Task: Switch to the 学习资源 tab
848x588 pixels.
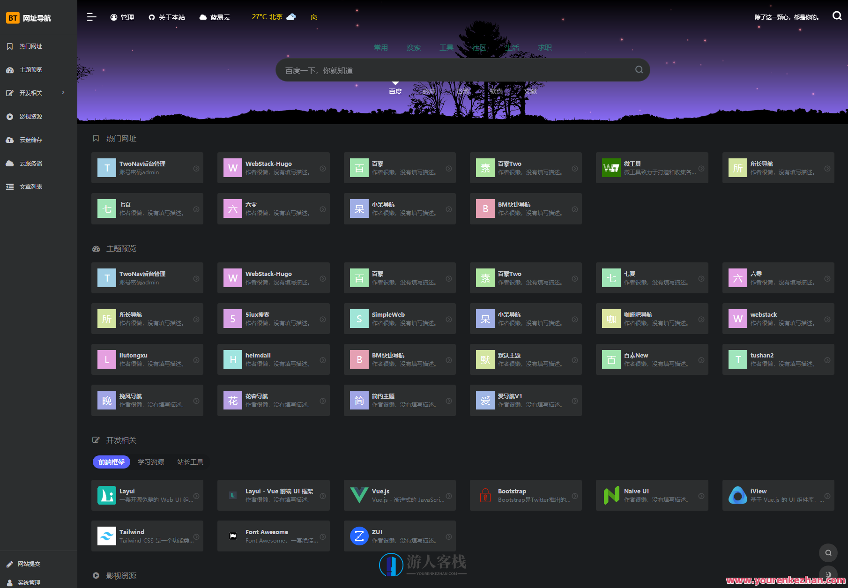Action: [151, 462]
